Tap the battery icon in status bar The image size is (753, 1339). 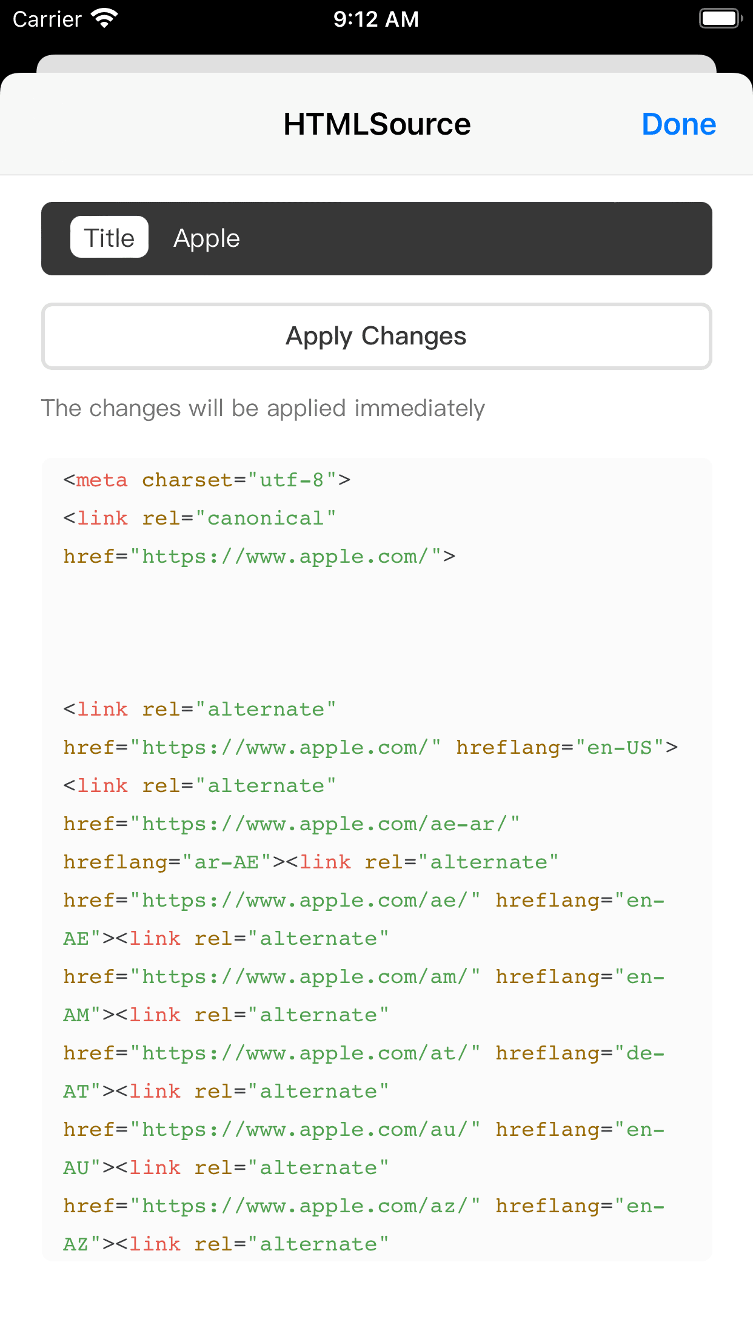(721, 19)
